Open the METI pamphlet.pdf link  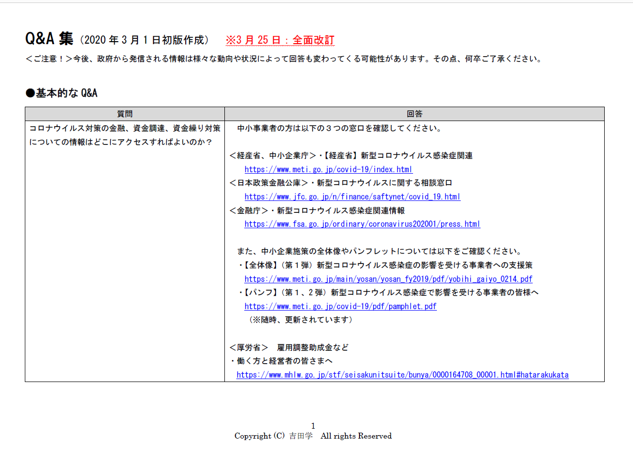[340, 306]
